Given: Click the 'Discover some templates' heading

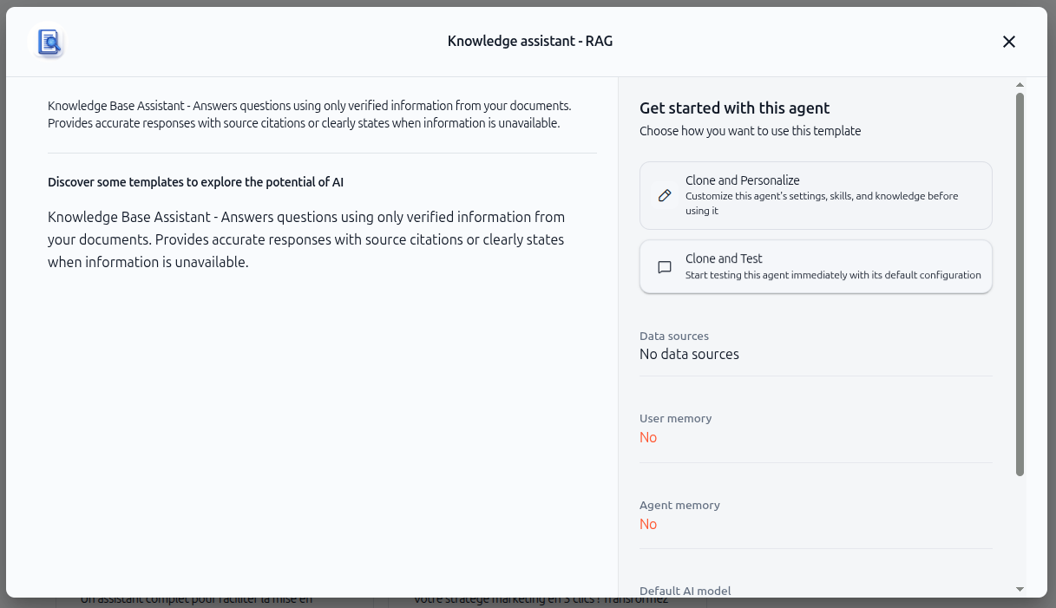Looking at the screenshot, I should point(196,182).
